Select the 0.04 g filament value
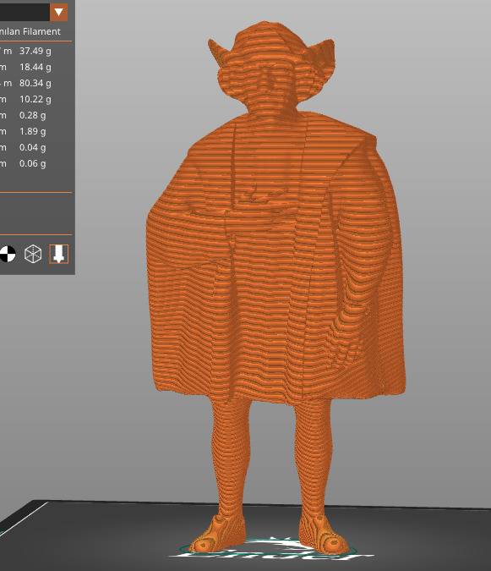The image size is (491, 571). [33, 147]
